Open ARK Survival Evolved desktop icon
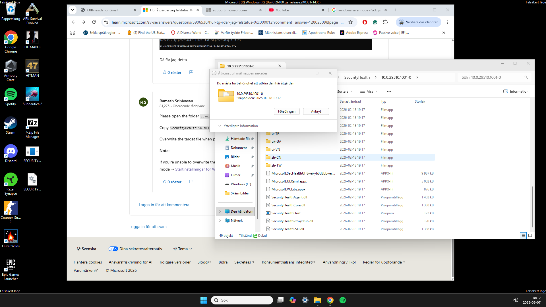This screenshot has height=307, width=546. coord(32,13)
